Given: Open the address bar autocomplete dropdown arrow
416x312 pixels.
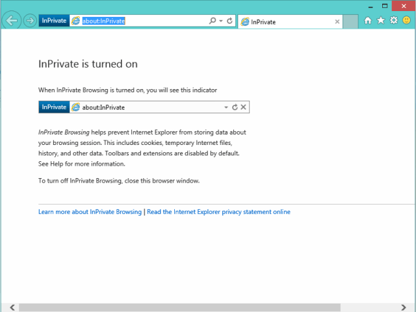Looking at the screenshot, I should (x=221, y=21).
